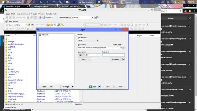The height and width of the screenshot is (111, 197).
Task: Select the Blender folder
Action: 10,69
